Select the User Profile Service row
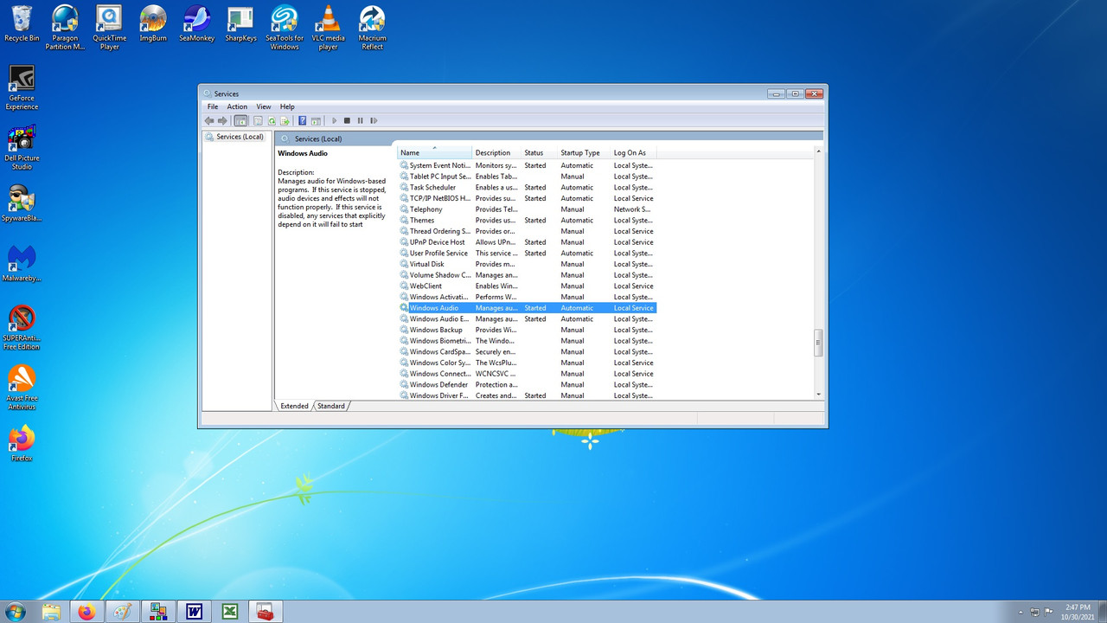The image size is (1107, 623). click(x=528, y=253)
